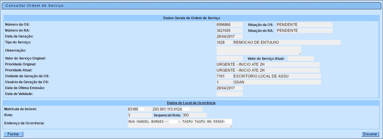Click the REMOCAO DE ENTULHO description field
Image resolution: width=383 pixels, height=139 pixels.
pyautogui.click(x=287, y=42)
